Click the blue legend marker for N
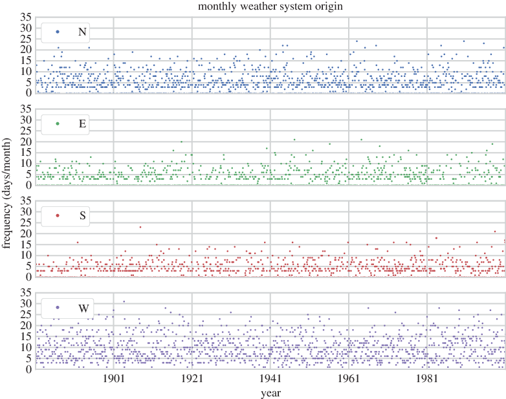This screenshot has height=399, width=506. point(58,32)
